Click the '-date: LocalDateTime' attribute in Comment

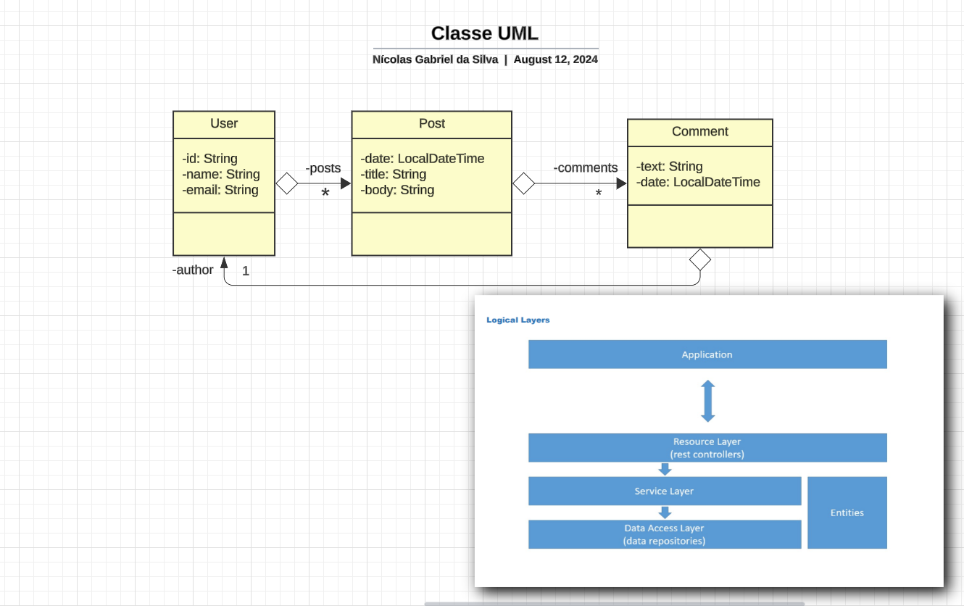coord(698,182)
